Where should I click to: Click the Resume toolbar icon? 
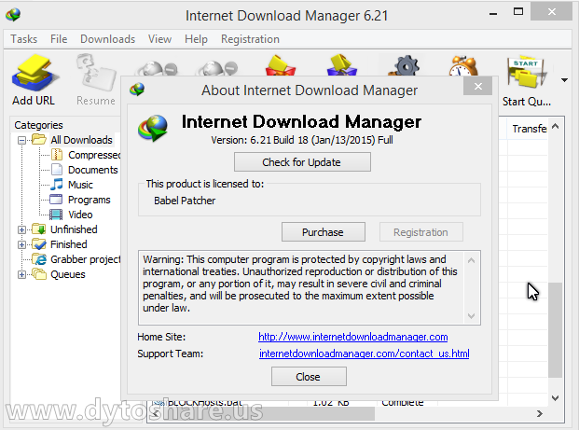(96, 73)
